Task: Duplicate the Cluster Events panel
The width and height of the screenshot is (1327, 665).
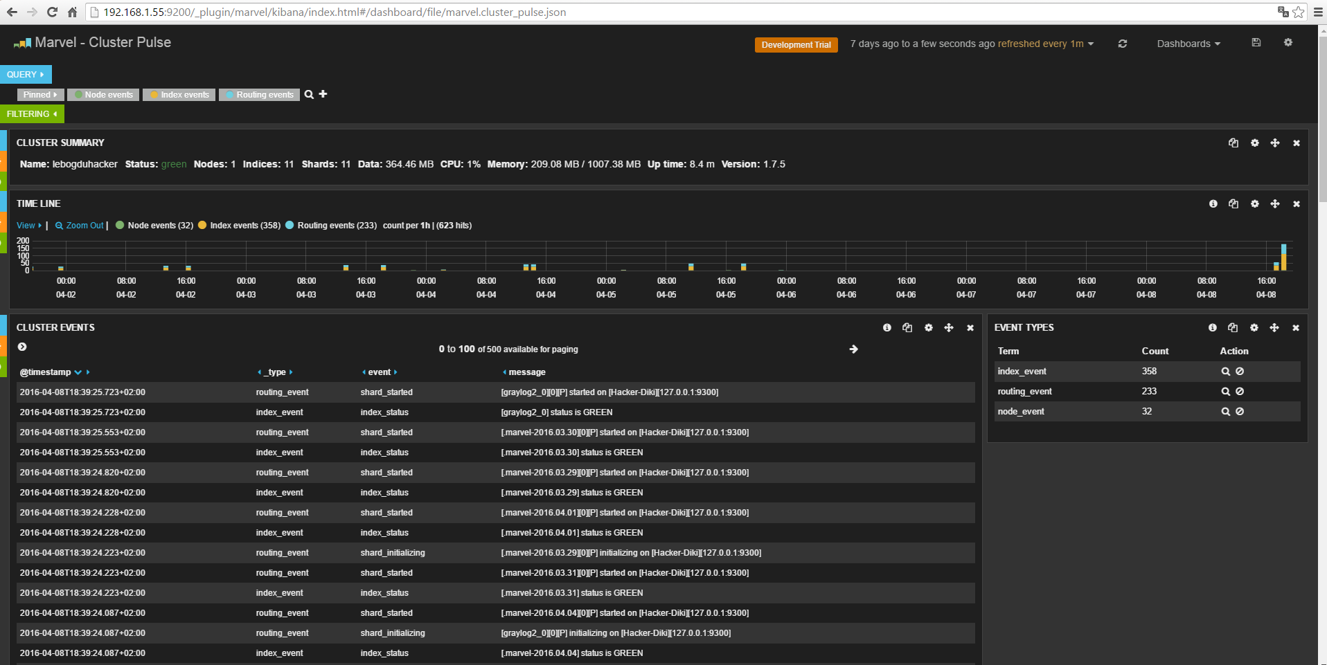Action: coord(907,327)
